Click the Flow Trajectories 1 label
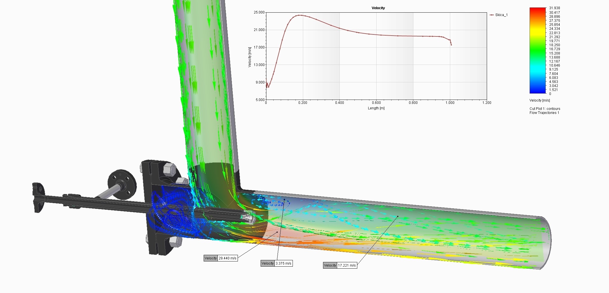Image resolution: width=609 pixels, height=293 pixels. 544,113
